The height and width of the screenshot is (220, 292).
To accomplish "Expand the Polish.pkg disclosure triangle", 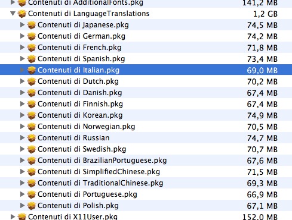I will (x=23, y=206).
